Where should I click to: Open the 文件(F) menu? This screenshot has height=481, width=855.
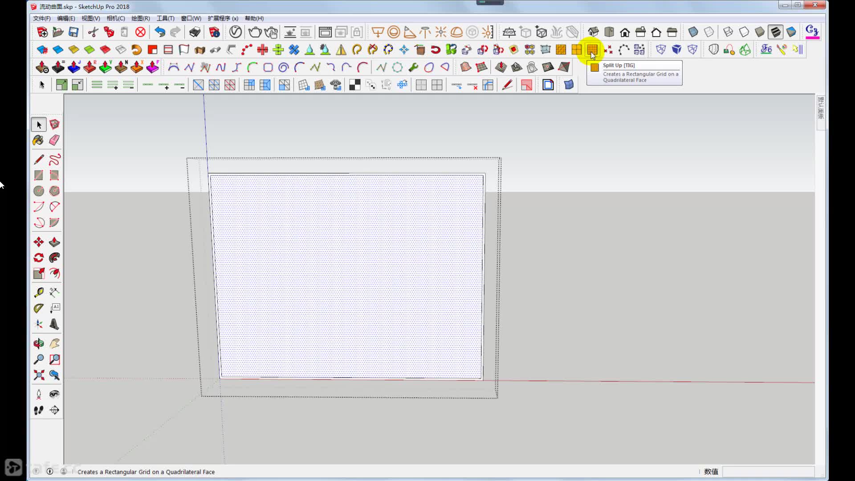(42, 18)
